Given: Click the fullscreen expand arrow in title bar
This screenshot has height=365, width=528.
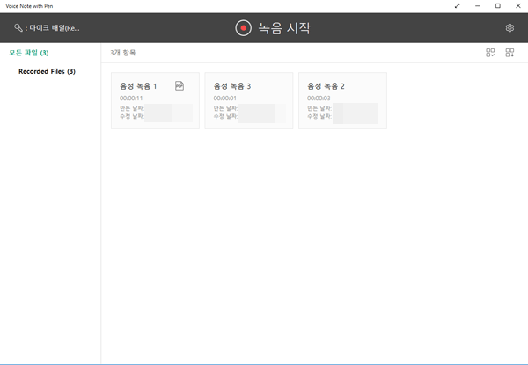Looking at the screenshot, I should click(x=457, y=6).
